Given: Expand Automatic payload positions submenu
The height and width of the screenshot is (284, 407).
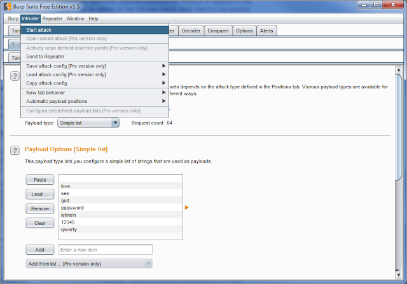Looking at the screenshot, I should click(95, 101).
